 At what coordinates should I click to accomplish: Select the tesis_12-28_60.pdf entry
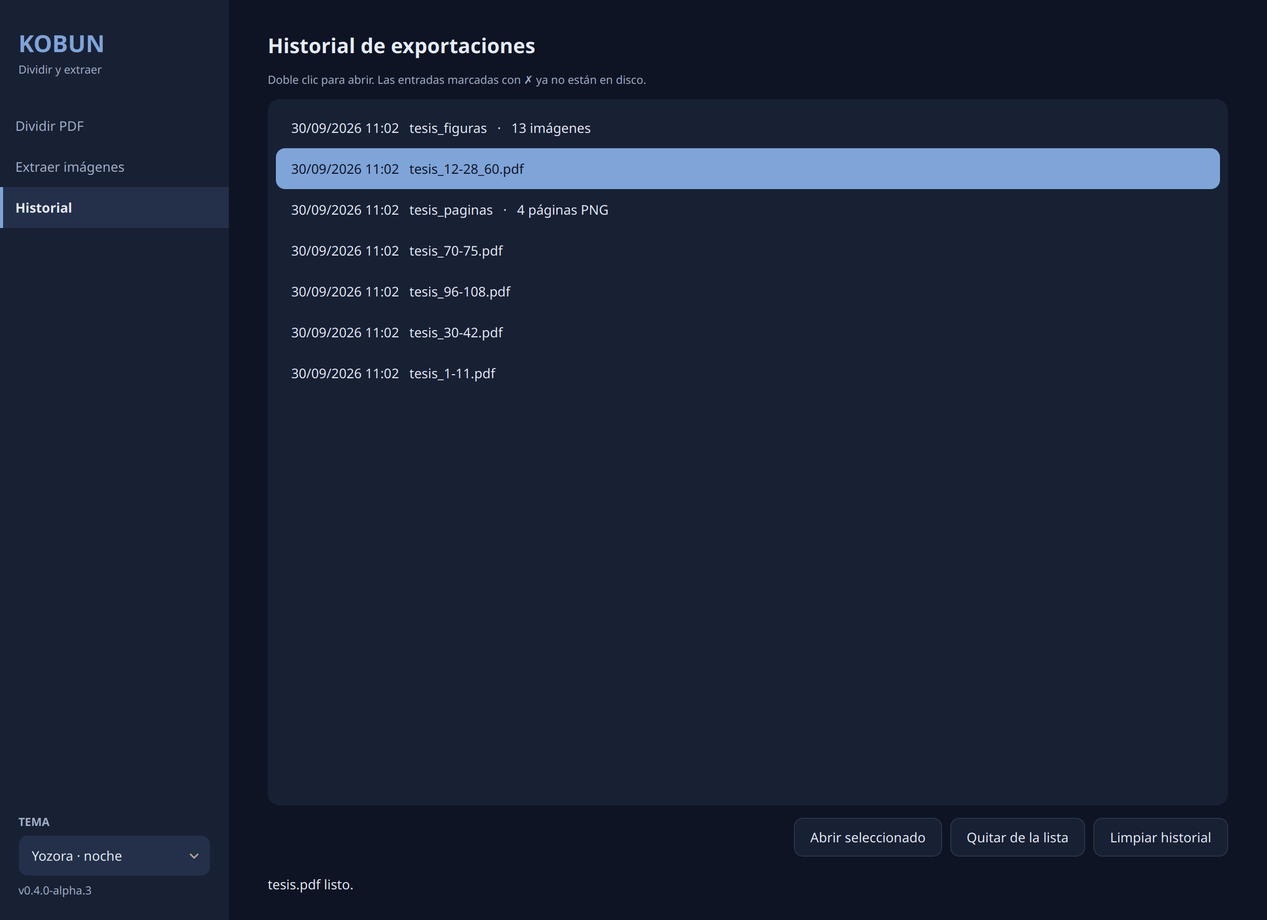pos(747,169)
